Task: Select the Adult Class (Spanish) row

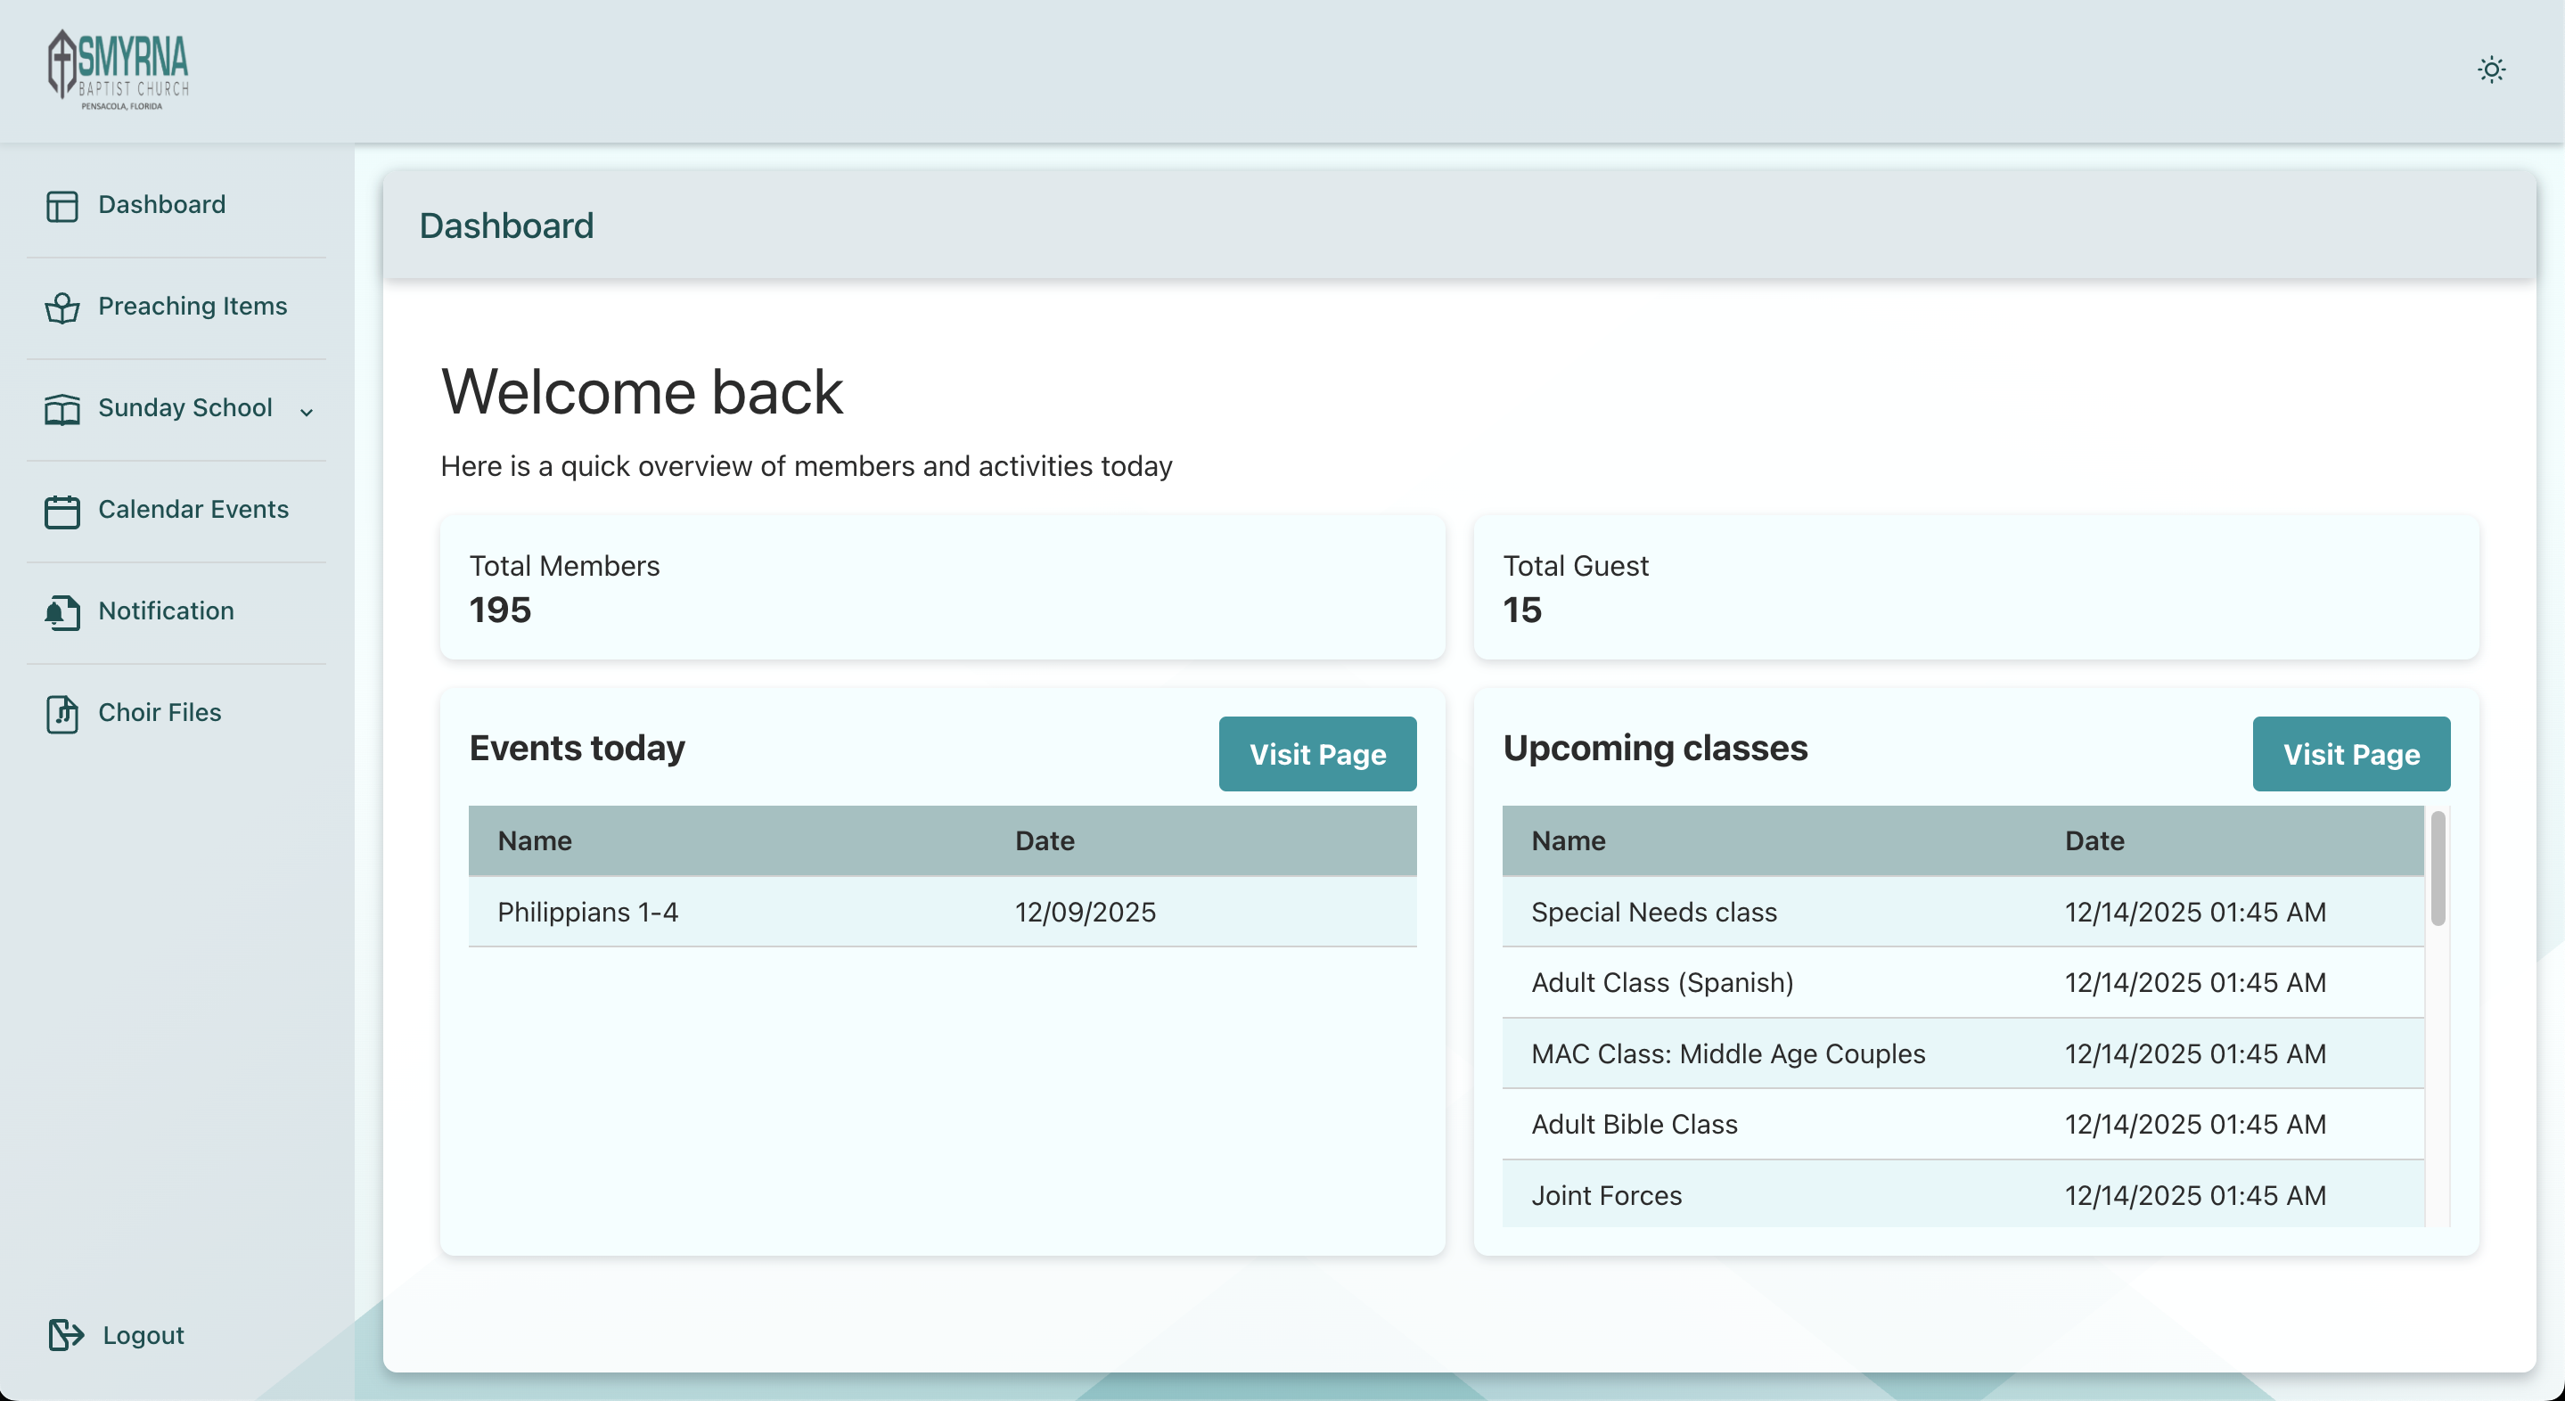Action: [1963, 982]
